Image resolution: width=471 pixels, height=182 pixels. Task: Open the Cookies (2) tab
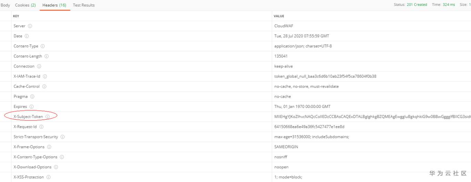[25, 5]
